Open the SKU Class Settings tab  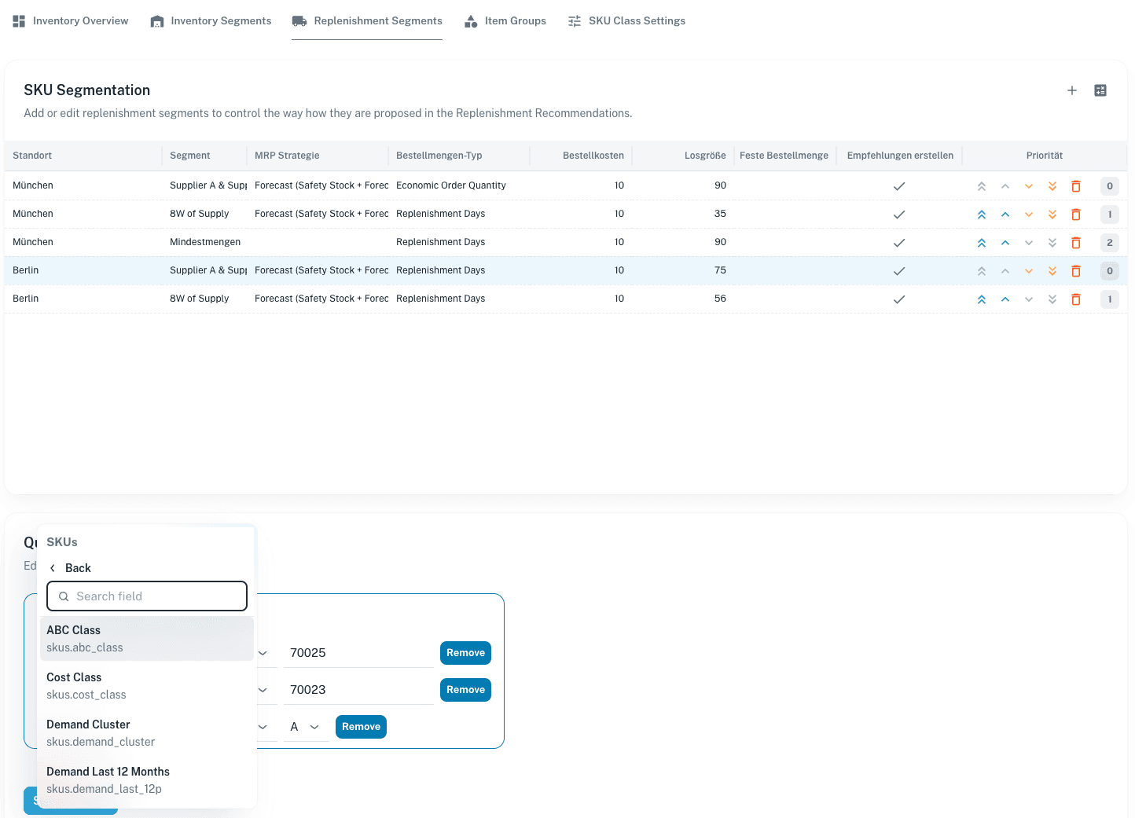[x=626, y=21]
